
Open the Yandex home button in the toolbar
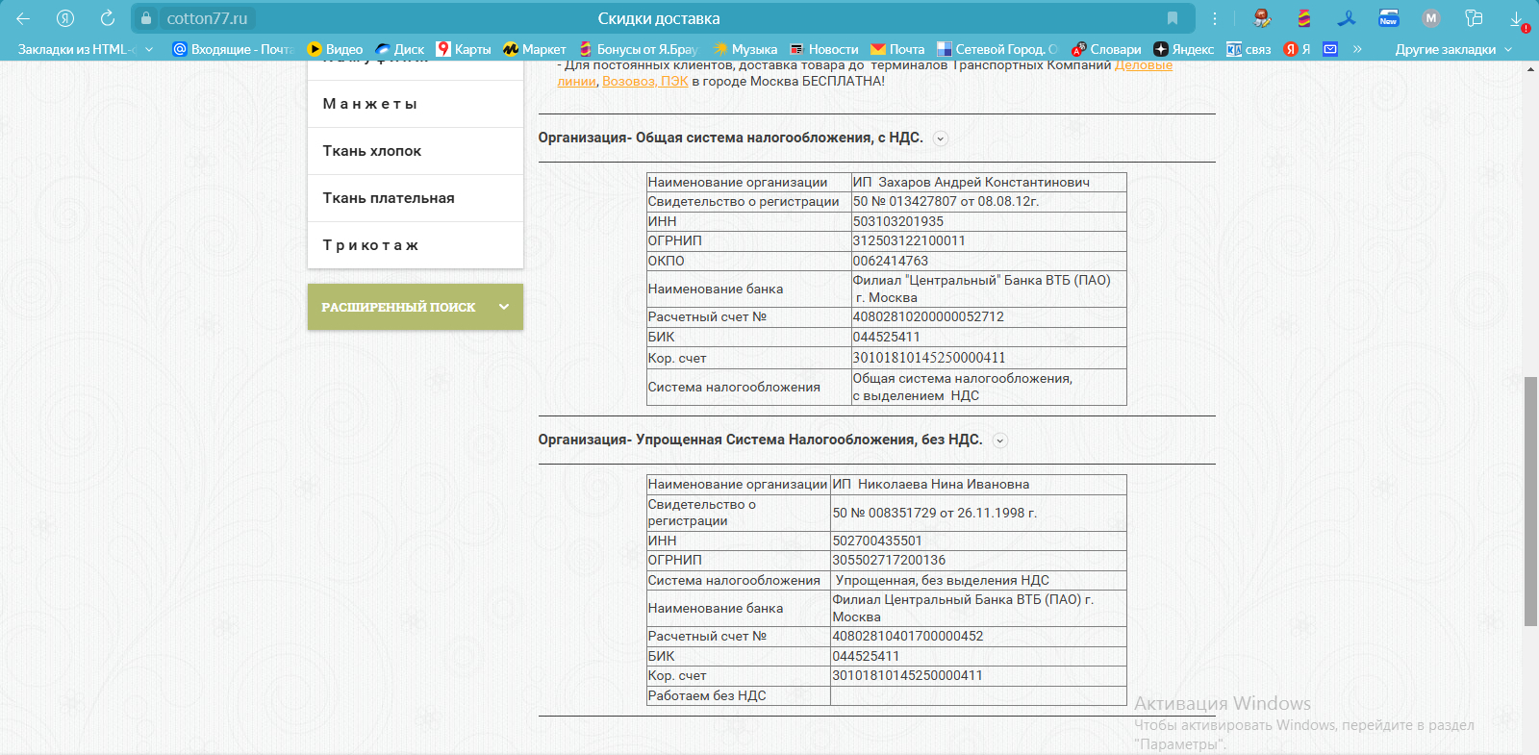(65, 18)
